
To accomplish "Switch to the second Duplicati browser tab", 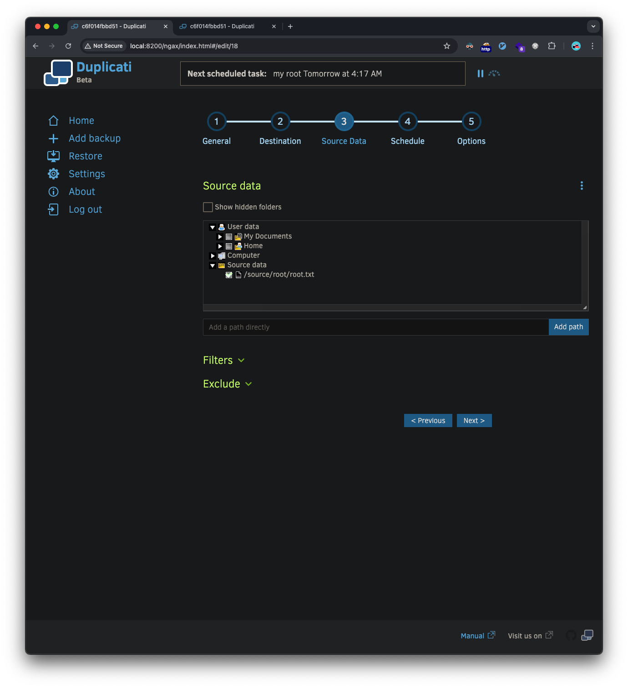I will tap(222, 26).
